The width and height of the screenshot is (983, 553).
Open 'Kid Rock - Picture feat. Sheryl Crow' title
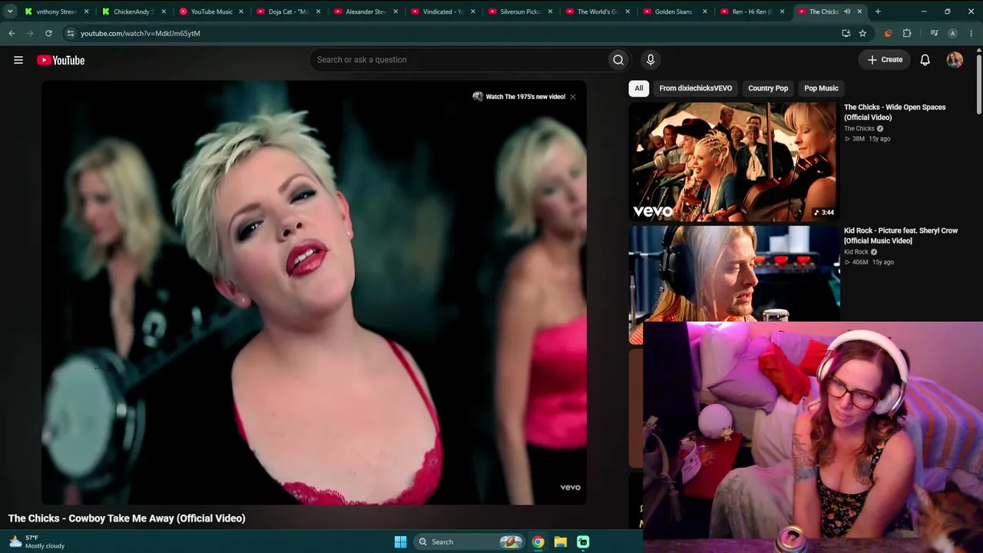tap(901, 236)
